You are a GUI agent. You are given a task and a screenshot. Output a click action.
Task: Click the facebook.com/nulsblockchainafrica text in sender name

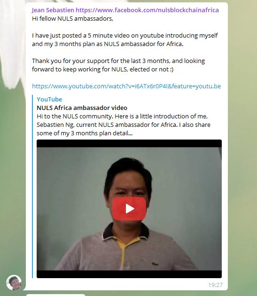click(147, 10)
